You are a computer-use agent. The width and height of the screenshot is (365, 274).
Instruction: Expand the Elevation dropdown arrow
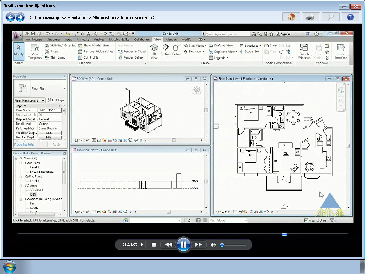(x=204, y=51)
